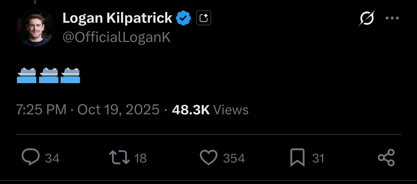This screenshot has height=184, width=417.
Task: Click the share icon
Action: point(386,158)
